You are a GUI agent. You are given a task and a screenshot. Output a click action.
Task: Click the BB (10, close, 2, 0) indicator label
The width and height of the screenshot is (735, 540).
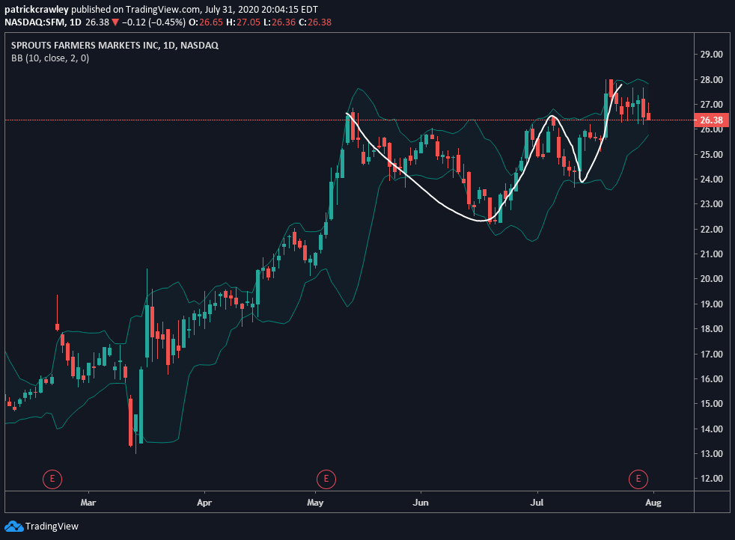(50, 58)
